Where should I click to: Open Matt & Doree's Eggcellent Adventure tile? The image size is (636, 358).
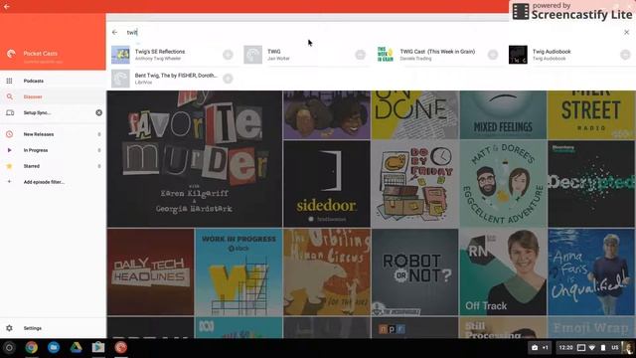coord(503,183)
